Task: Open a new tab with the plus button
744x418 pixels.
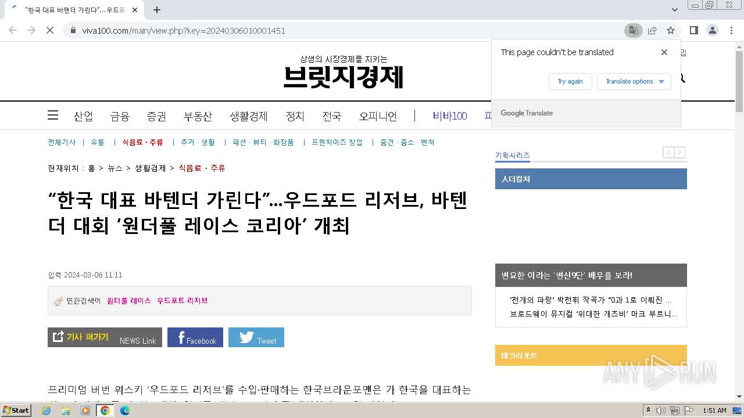Action: 157,10
